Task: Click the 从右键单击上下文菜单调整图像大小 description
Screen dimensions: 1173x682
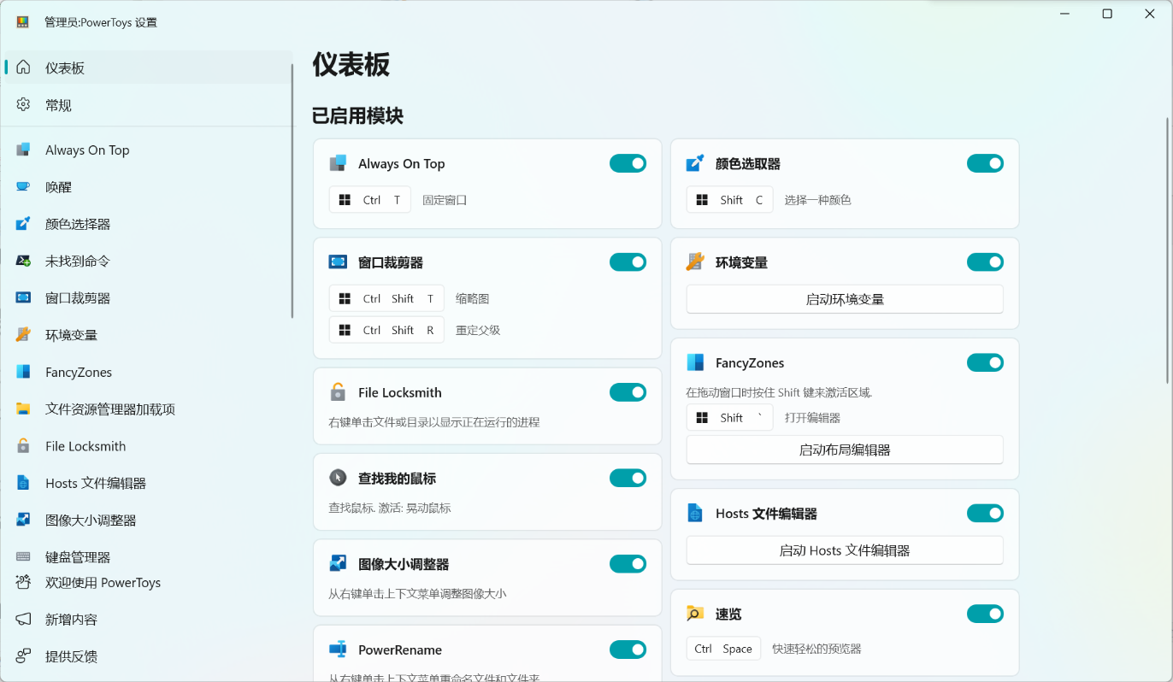Action: pyautogui.click(x=418, y=593)
